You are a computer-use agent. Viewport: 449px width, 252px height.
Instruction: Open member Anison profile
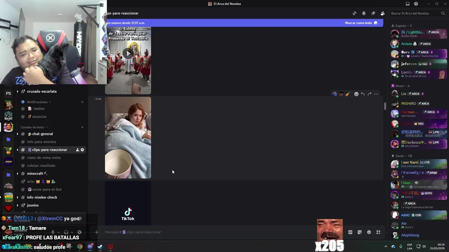(x=419, y=44)
